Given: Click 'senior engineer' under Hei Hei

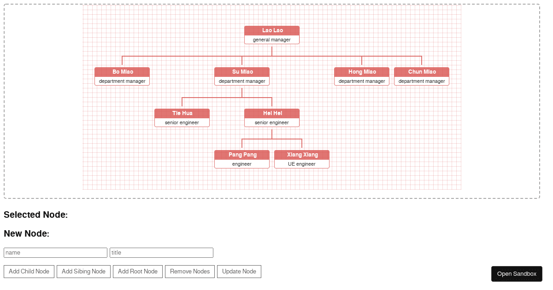Looking at the screenshot, I should coord(272,122).
